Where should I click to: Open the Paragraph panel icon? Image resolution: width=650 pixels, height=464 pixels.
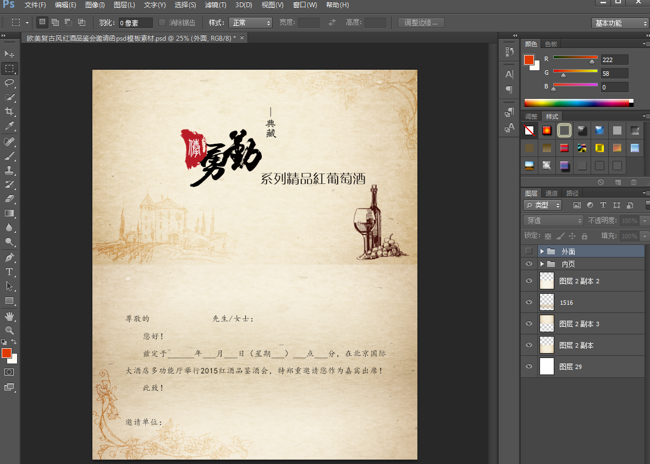click(509, 90)
